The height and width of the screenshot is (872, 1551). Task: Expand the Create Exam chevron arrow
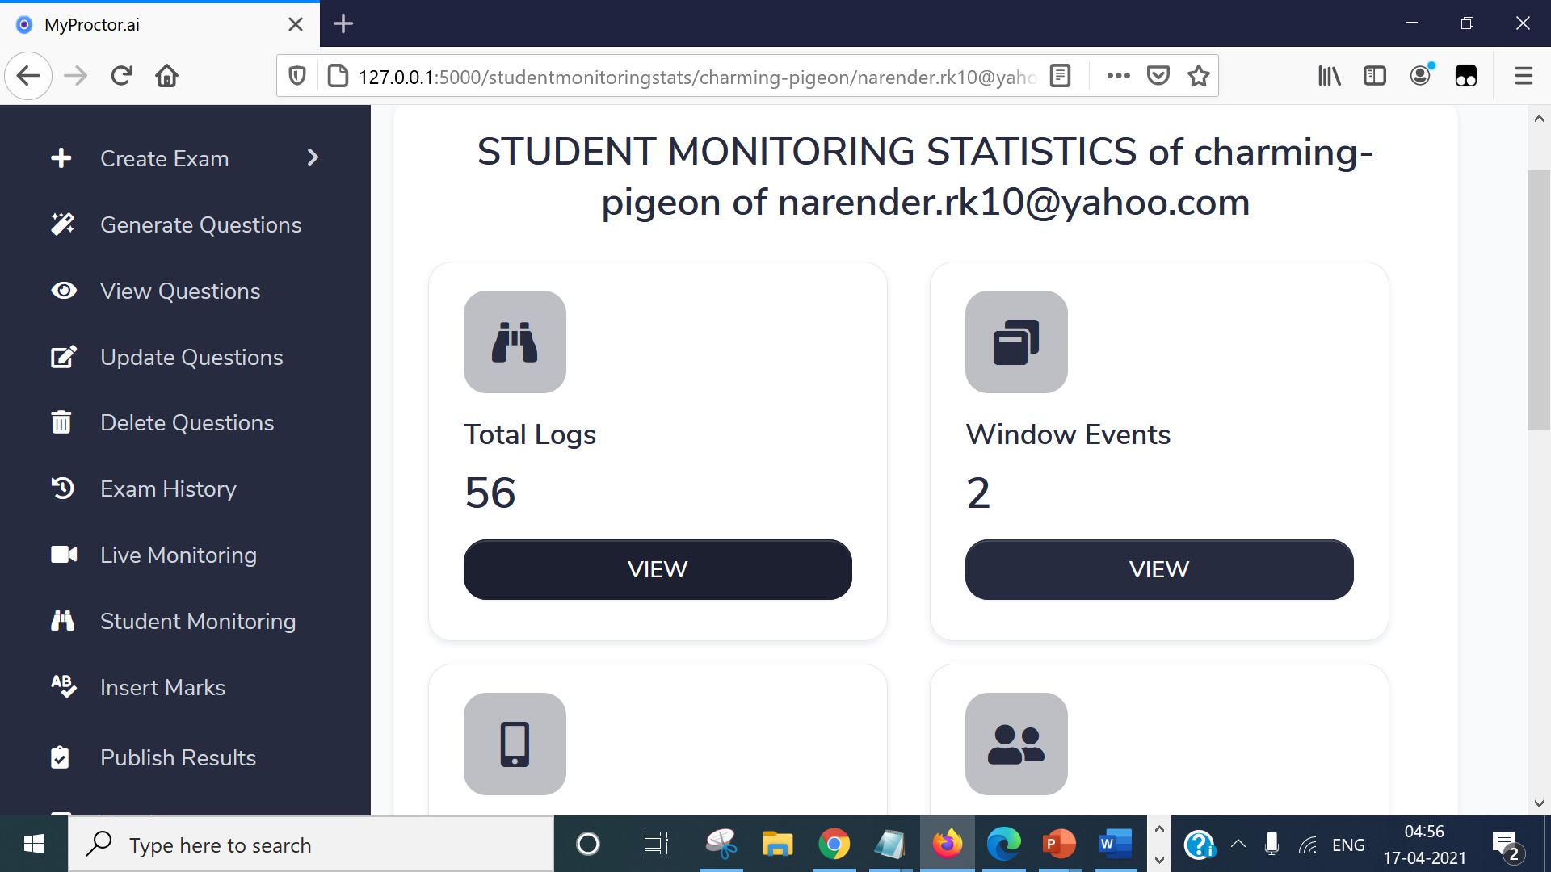pyautogui.click(x=313, y=157)
